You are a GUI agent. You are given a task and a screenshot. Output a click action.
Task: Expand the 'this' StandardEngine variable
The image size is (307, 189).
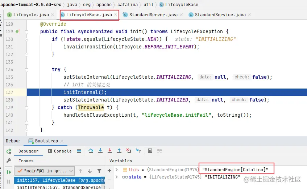(x=117, y=169)
